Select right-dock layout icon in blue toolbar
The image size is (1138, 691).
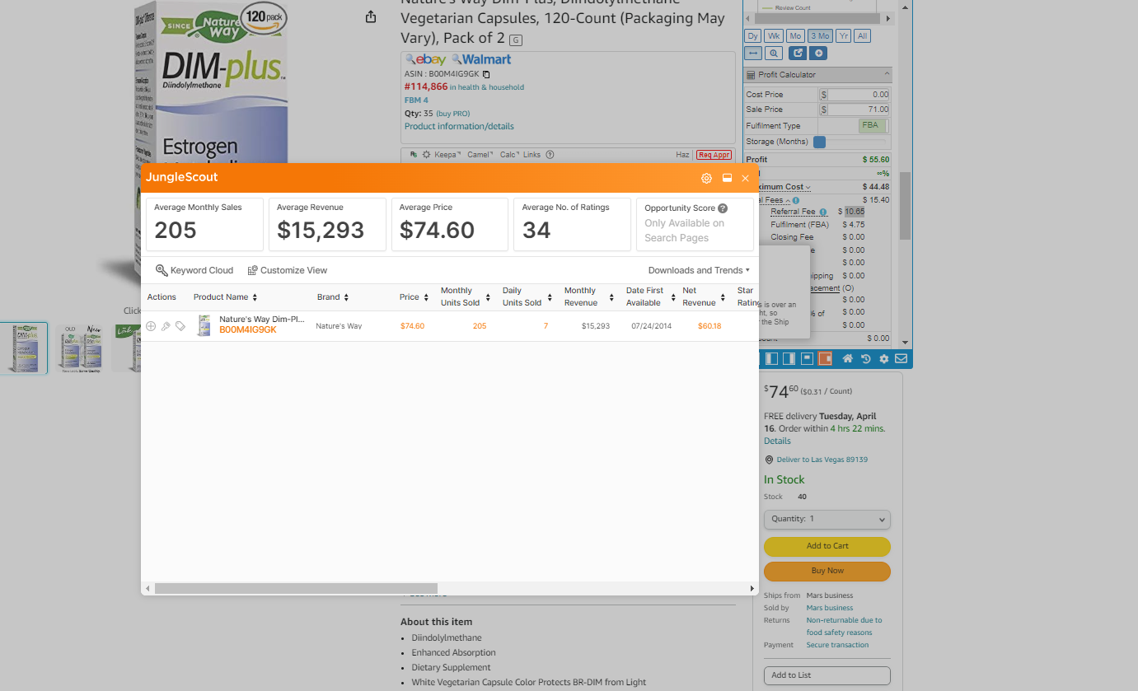[789, 359]
